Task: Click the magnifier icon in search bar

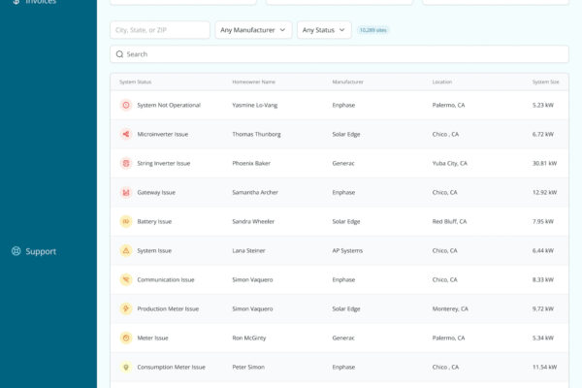Action: tap(119, 54)
